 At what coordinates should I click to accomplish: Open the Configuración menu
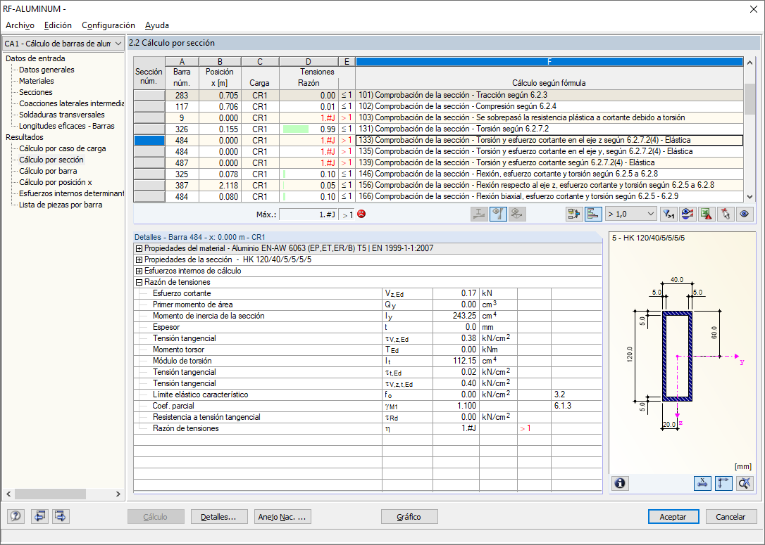108,25
